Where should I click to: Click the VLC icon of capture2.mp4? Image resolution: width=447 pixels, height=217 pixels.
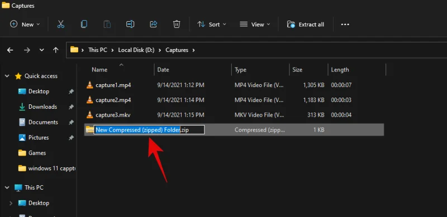click(x=90, y=100)
